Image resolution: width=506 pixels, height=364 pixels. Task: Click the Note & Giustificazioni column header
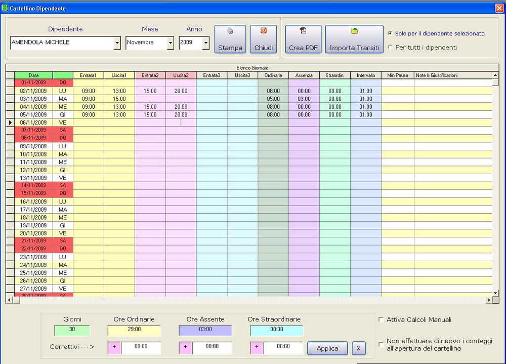click(452, 75)
